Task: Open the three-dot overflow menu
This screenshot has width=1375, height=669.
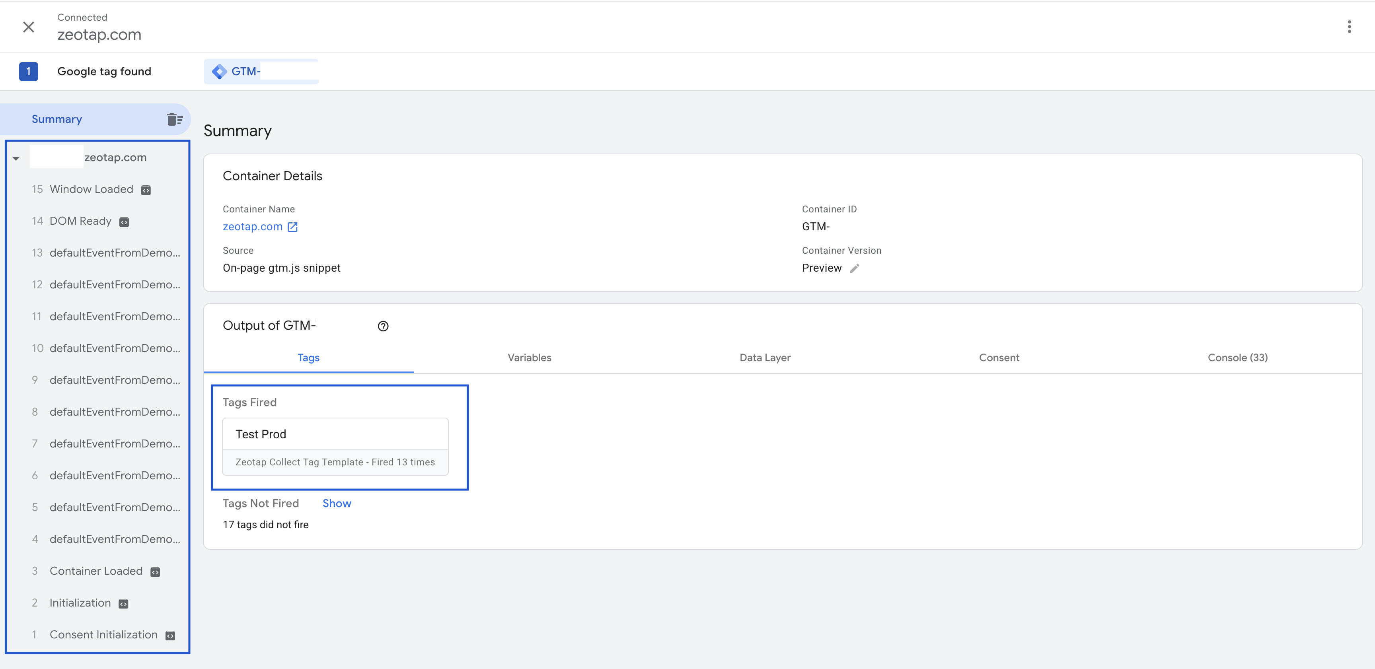Action: tap(1349, 27)
